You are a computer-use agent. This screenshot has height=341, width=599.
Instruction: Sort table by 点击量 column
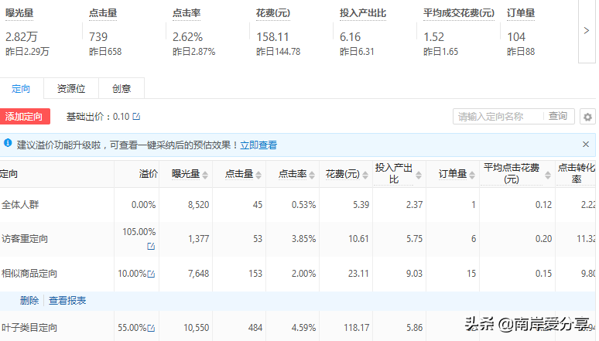(258, 175)
